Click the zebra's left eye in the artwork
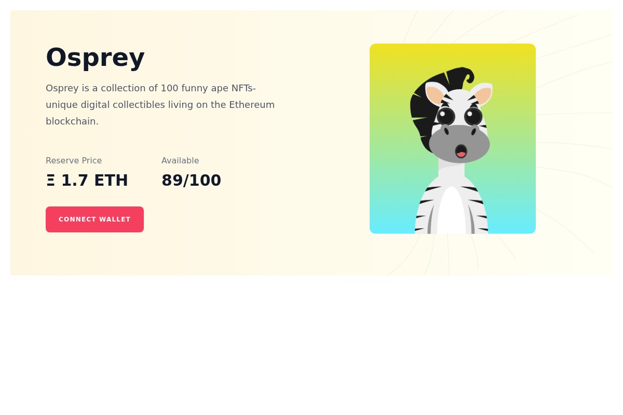623x415 pixels. (x=445, y=116)
